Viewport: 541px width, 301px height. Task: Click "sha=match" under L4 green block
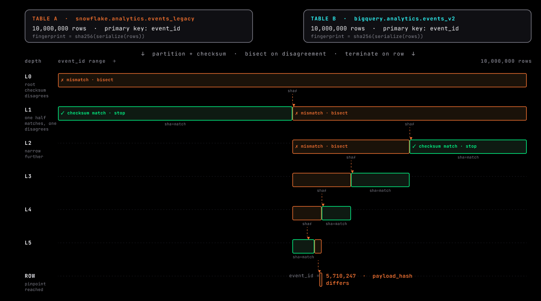(337, 224)
